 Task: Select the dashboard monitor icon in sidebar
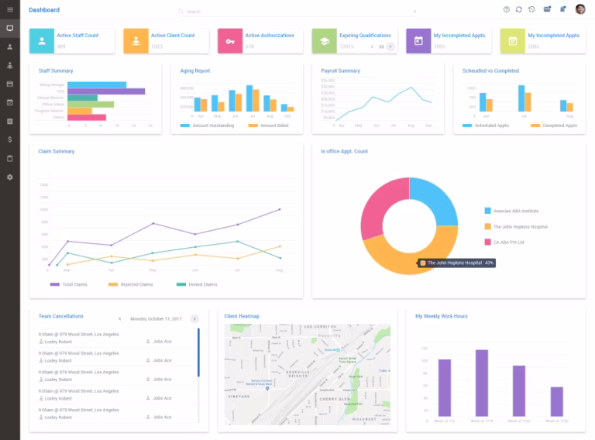[10, 28]
